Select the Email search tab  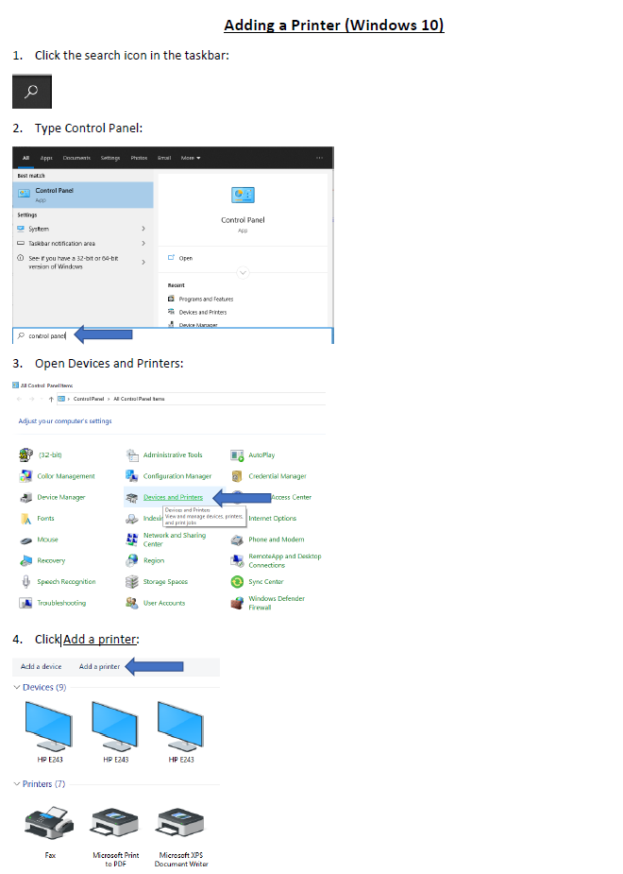click(164, 158)
